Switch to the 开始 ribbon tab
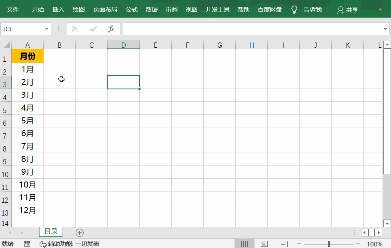Screen dimensions: 391x248 tap(38, 10)
